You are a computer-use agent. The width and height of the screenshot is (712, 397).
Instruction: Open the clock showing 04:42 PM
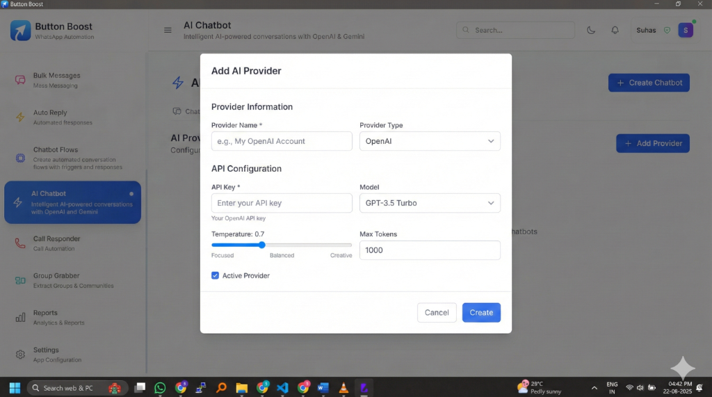(677, 387)
